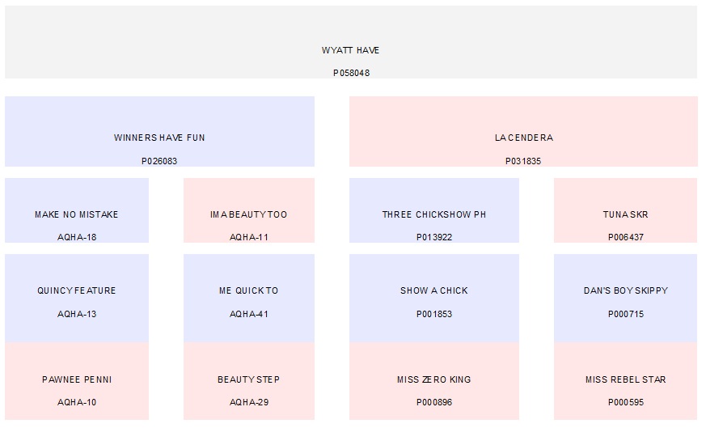
Task: Click the WYATT HAVE pedigree box
Action: coord(350,42)
